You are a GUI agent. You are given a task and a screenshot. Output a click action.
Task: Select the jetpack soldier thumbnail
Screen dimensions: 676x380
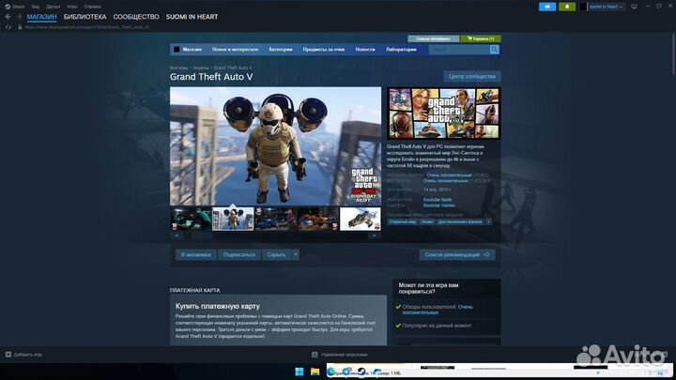point(233,219)
